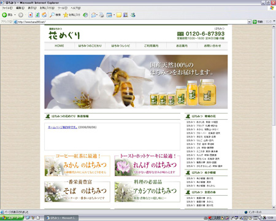The image size is (276, 221).
Task: Open the Favorites star toolbar button
Action: point(72,15)
